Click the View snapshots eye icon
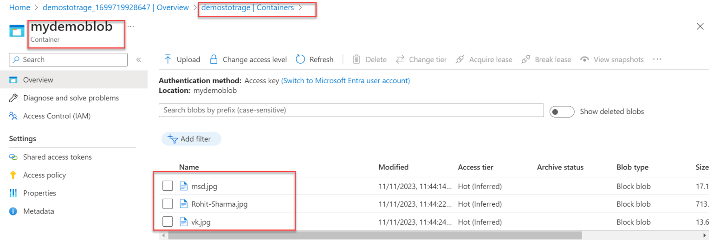The width and height of the screenshot is (713, 248). point(585,59)
